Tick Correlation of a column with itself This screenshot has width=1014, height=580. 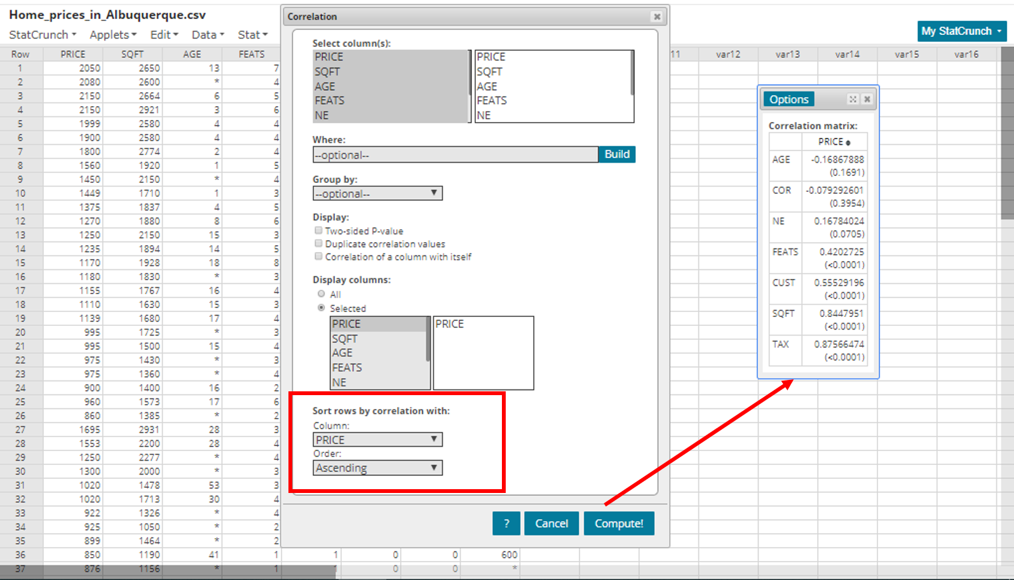(318, 257)
